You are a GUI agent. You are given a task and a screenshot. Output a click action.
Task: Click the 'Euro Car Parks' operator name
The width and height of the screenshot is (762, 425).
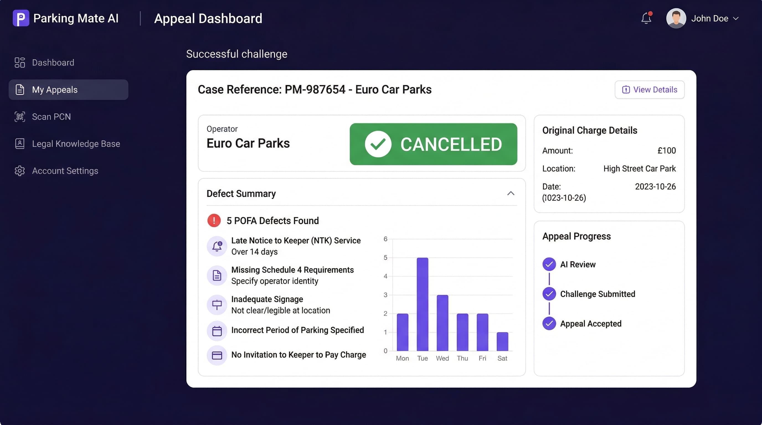tap(248, 143)
